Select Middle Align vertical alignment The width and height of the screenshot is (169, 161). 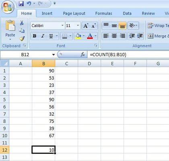tap(114, 25)
